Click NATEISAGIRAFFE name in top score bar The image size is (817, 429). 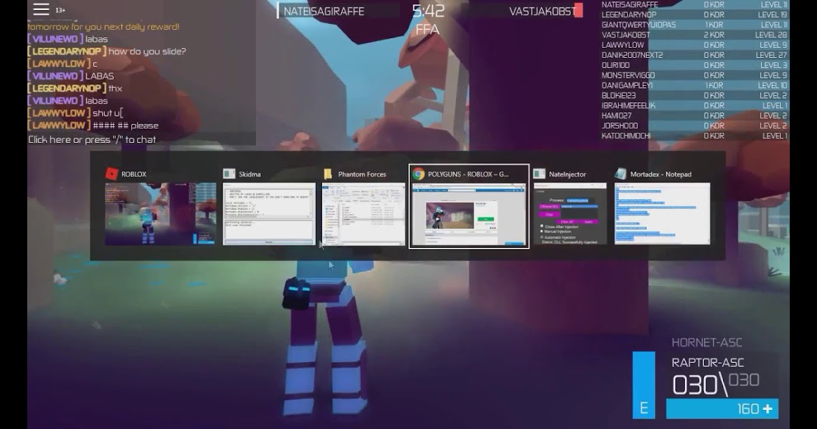(x=323, y=11)
